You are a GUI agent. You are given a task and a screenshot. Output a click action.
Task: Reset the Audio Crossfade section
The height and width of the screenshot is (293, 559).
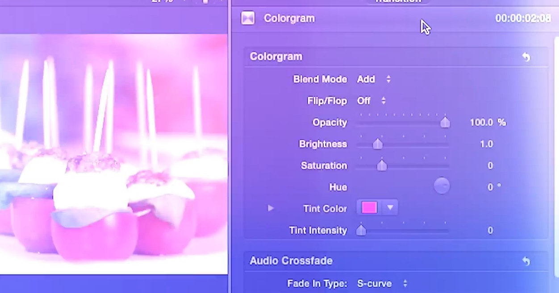[x=526, y=261]
